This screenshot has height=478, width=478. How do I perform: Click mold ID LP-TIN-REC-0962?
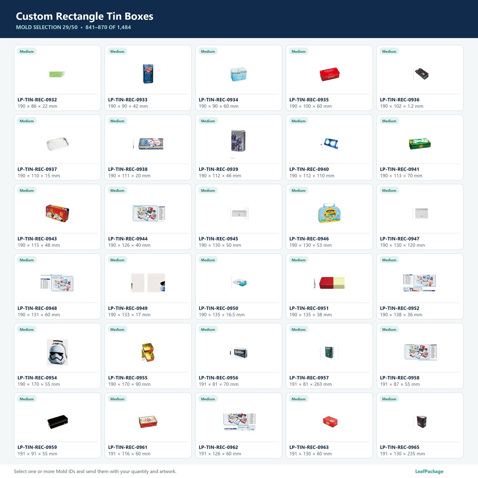(219, 447)
